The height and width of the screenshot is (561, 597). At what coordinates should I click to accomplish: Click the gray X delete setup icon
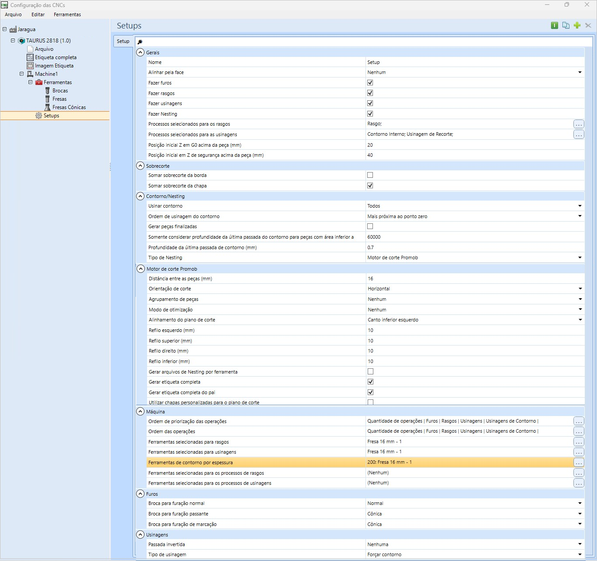coord(588,25)
